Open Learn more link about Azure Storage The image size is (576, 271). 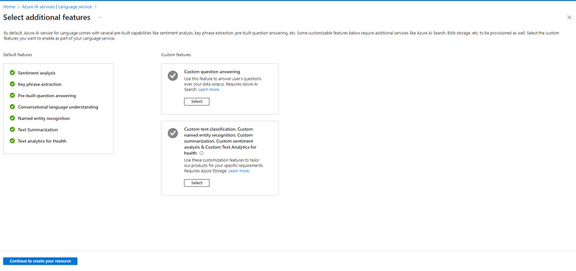[239, 171]
